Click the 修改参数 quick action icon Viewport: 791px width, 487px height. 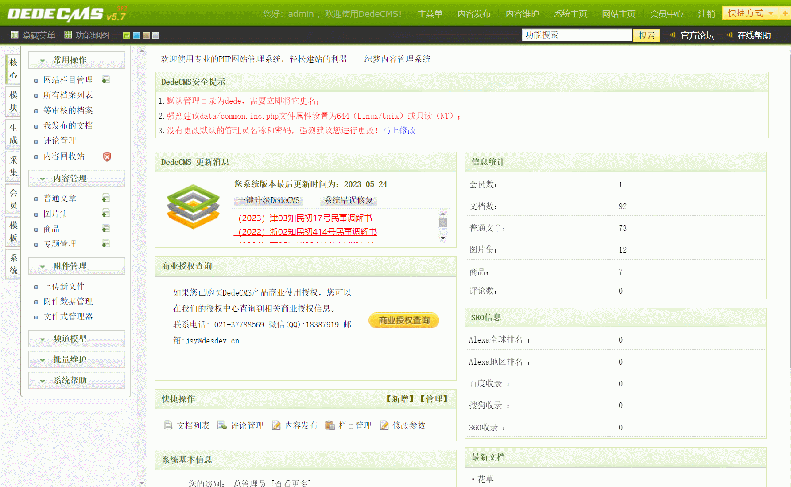tap(384, 425)
